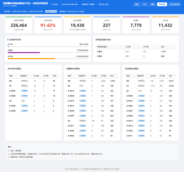
Task: Click the 631 cell in exception table
Action: point(145,52)
